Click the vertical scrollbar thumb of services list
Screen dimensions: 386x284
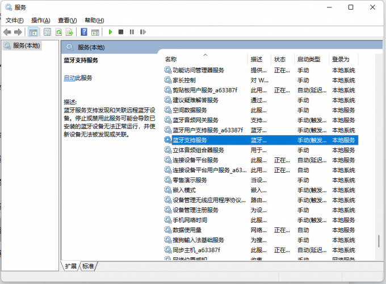[x=379, y=241]
